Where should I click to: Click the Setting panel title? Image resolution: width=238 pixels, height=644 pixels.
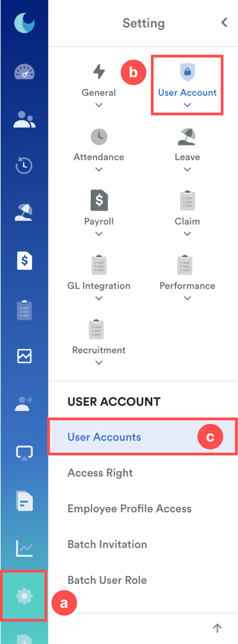[144, 23]
